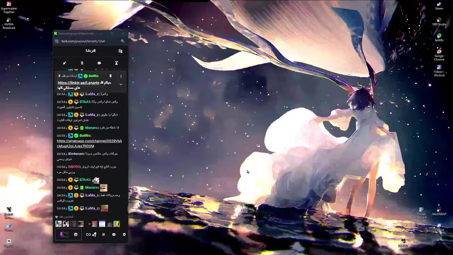Open site information icon in address bar
The image size is (453, 255).
[57, 41]
